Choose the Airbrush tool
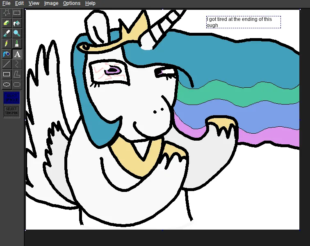 (7, 54)
